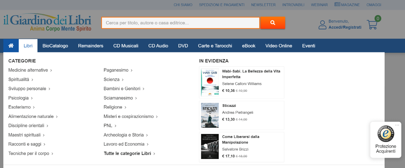The image size is (405, 168).
Task: Click the Protezione Acquirenti label
Action: [x=386, y=149]
